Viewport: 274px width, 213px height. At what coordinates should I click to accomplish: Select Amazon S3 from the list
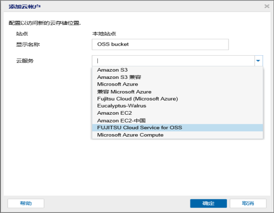click(177, 70)
